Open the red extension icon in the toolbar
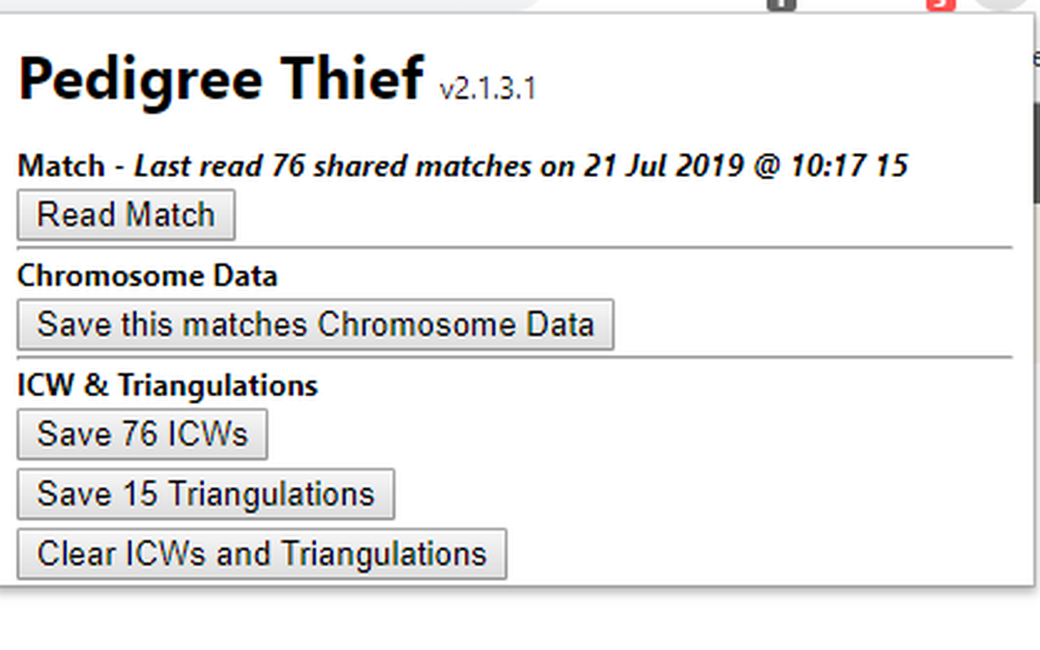The image size is (1040, 650). coord(939,5)
